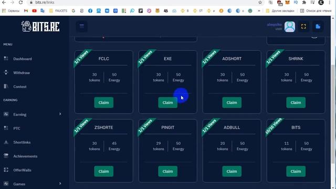Open the Facebook bookmark

[90, 10]
